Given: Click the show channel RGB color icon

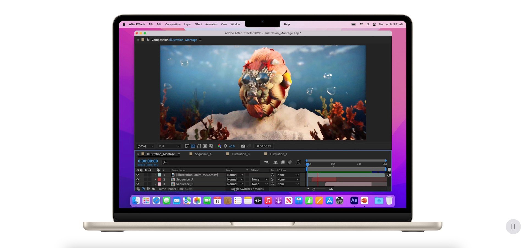Looking at the screenshot, I should coord(219,146).
